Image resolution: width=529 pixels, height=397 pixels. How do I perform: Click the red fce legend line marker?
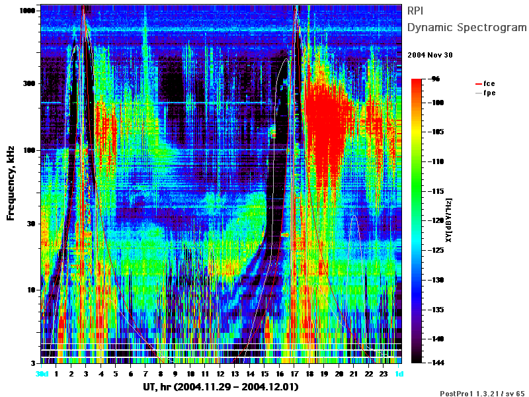[479, 84]
